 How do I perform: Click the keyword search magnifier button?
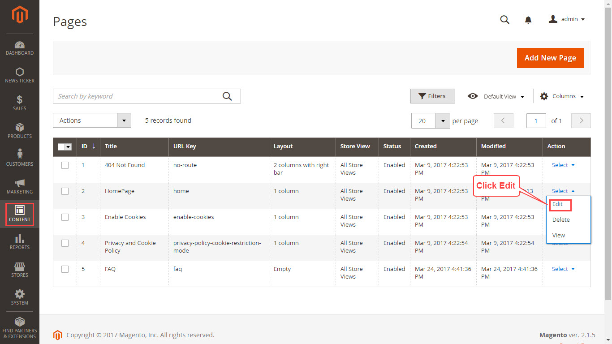point(227,96)
